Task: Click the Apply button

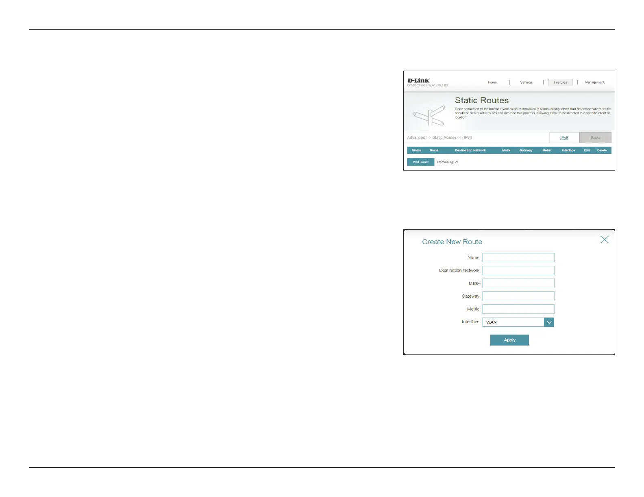Action: [509, 340]
